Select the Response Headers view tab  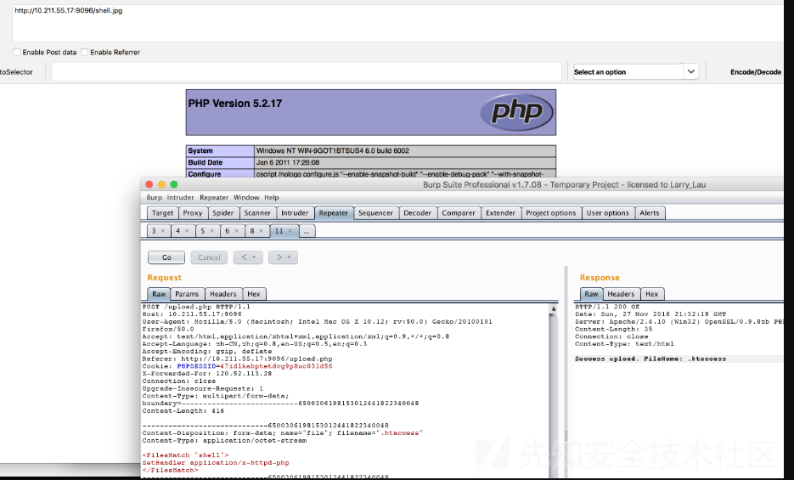coord(621,294)
